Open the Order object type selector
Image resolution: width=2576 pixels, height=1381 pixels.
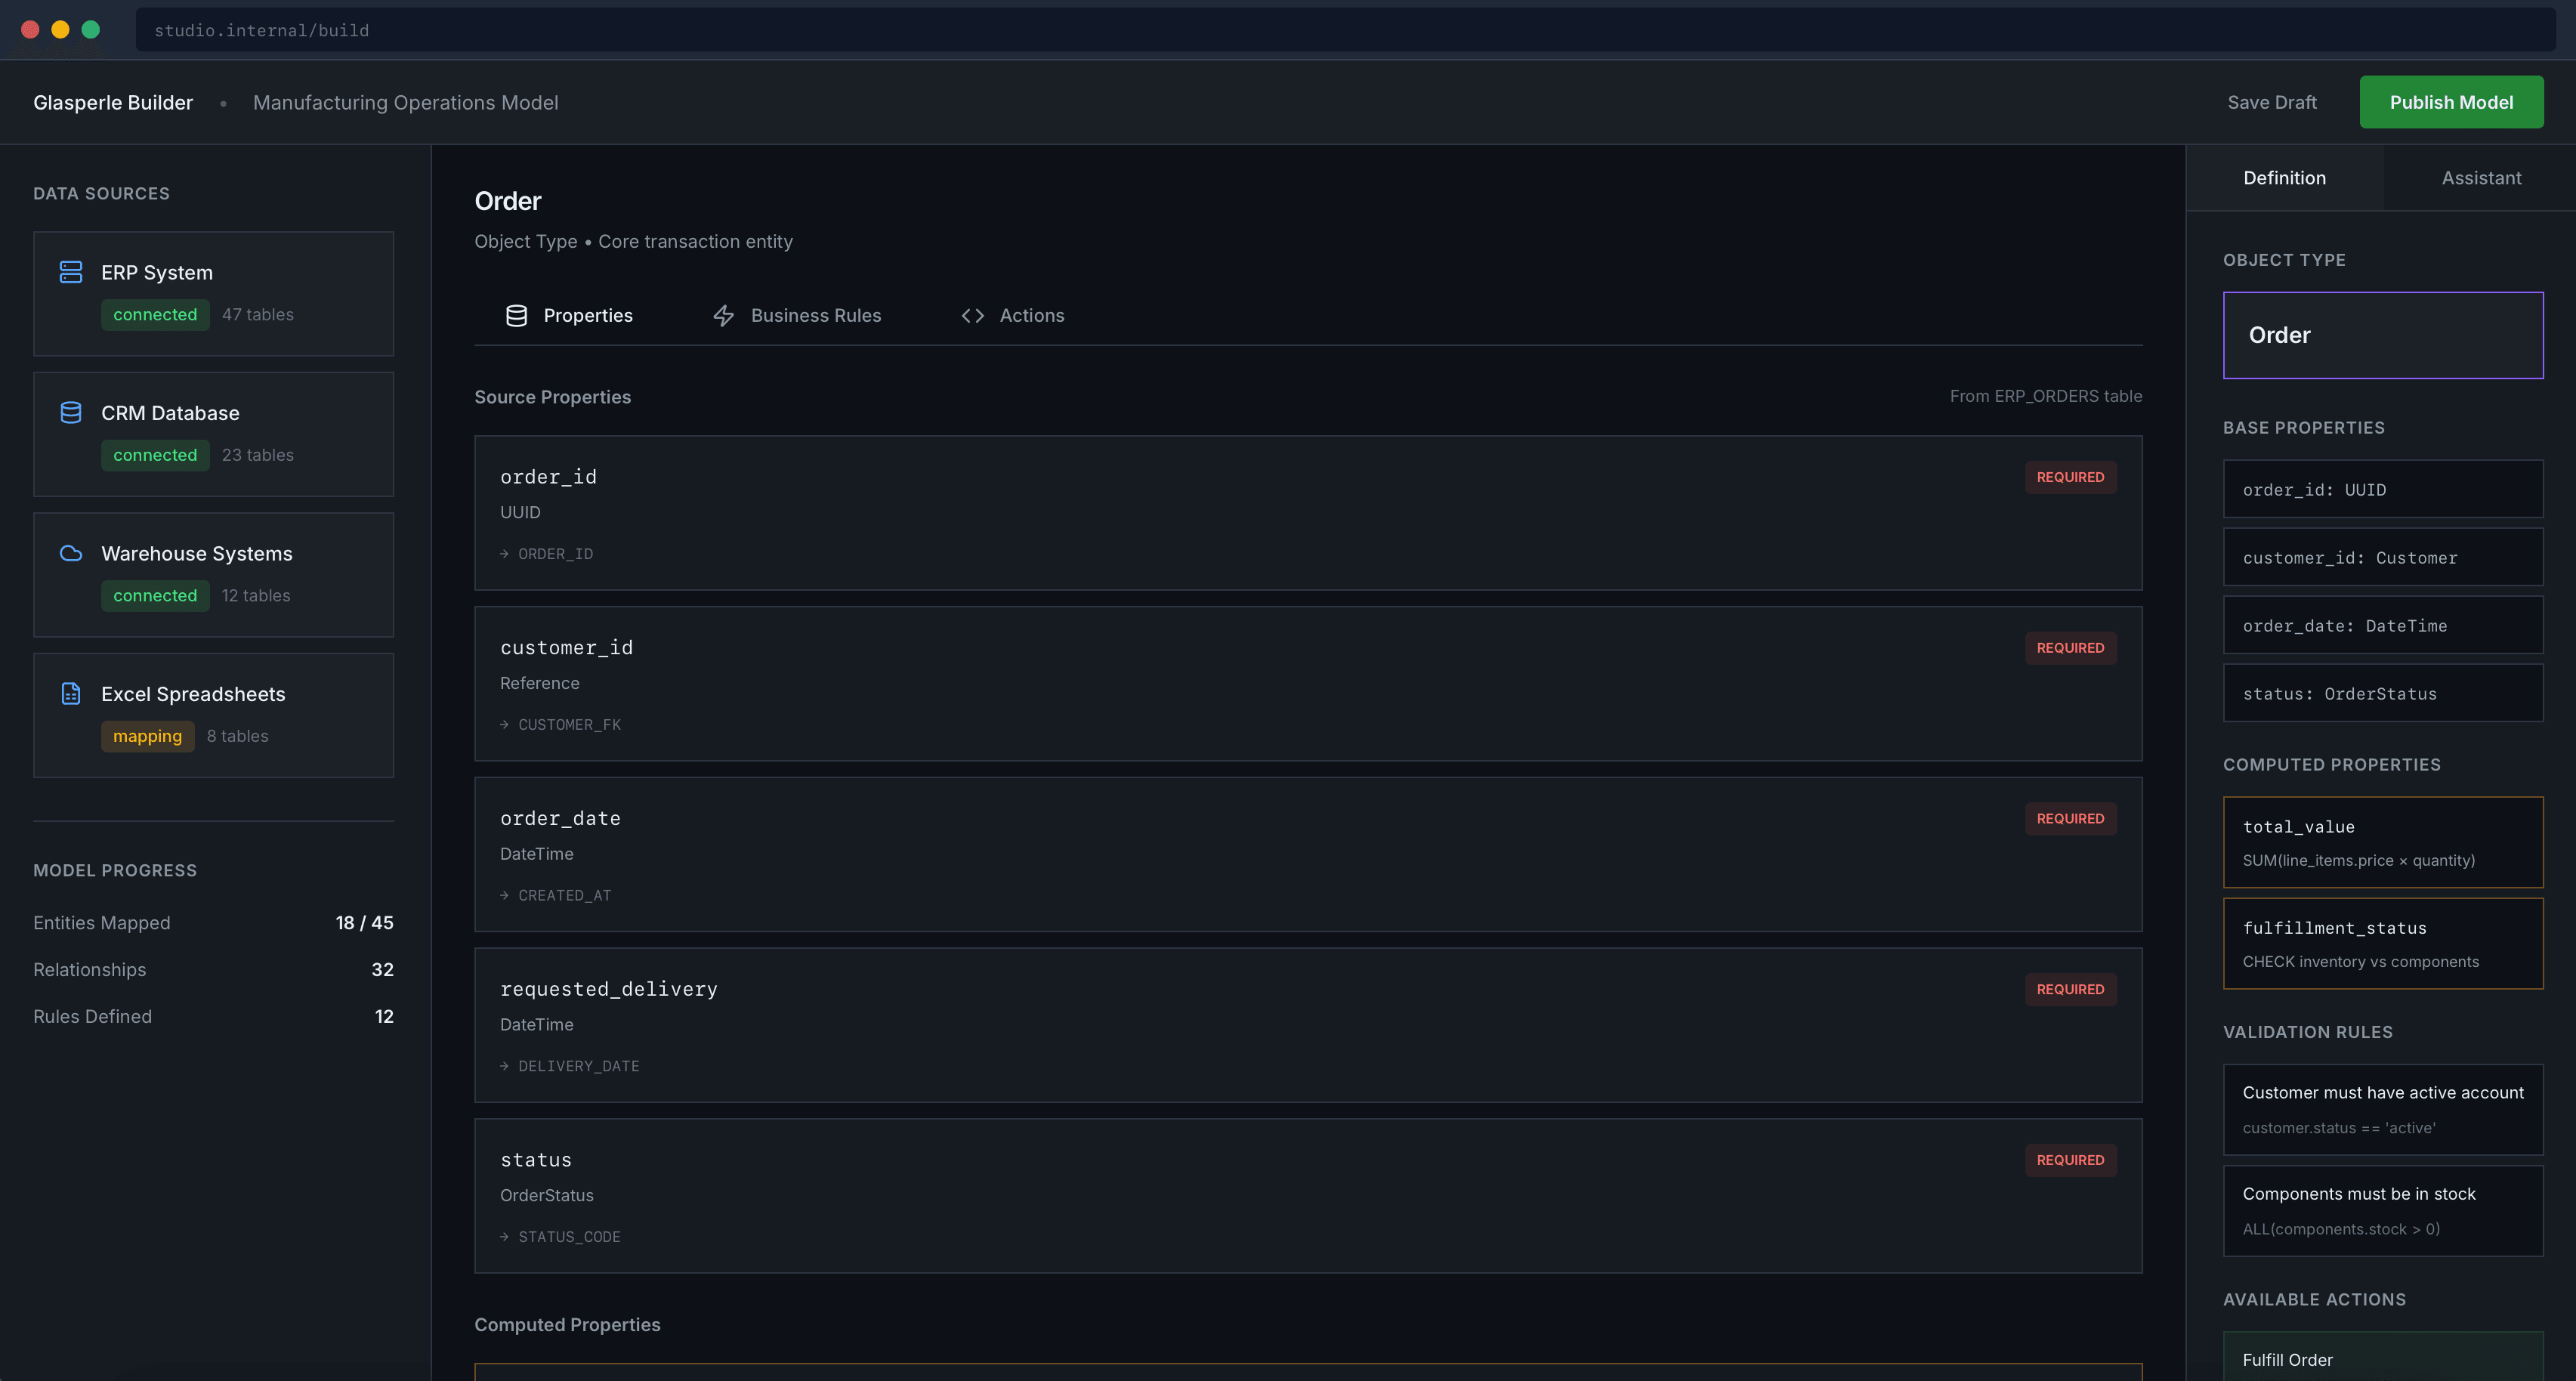coord(2383,334)
